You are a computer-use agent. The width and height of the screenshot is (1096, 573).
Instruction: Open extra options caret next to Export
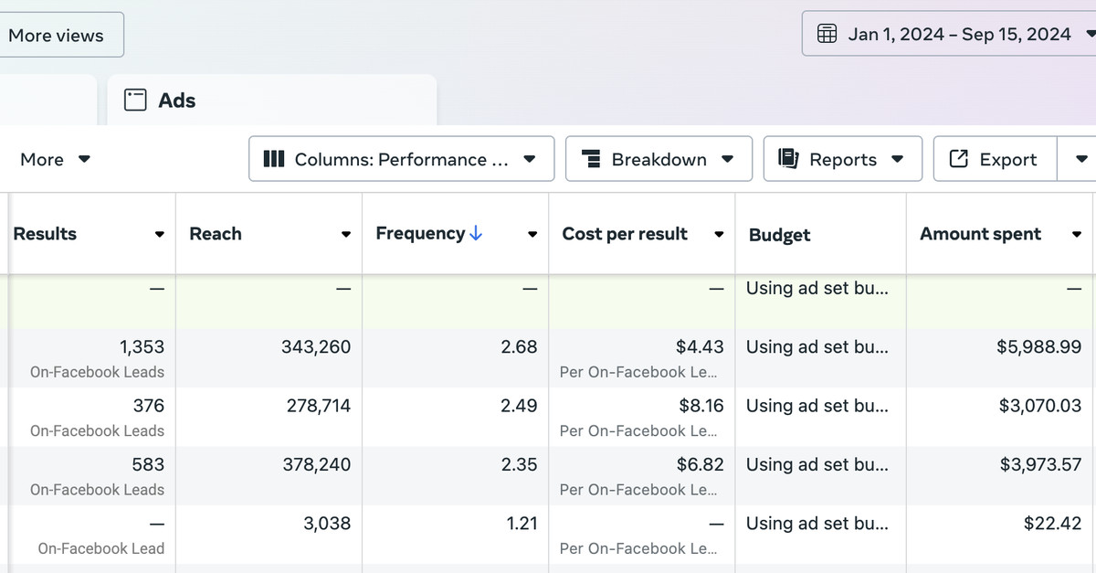1082,159
